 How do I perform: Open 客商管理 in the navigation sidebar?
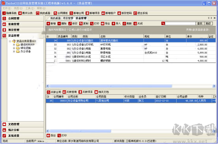pyautogui.click(x=23, y=24)
